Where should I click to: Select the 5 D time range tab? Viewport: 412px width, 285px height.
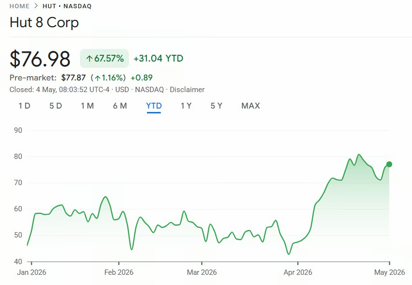[x=56, y=106]
